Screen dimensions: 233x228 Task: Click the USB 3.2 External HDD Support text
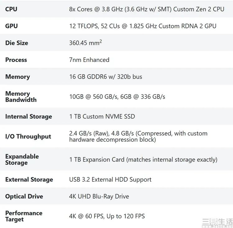coord(110,179)
